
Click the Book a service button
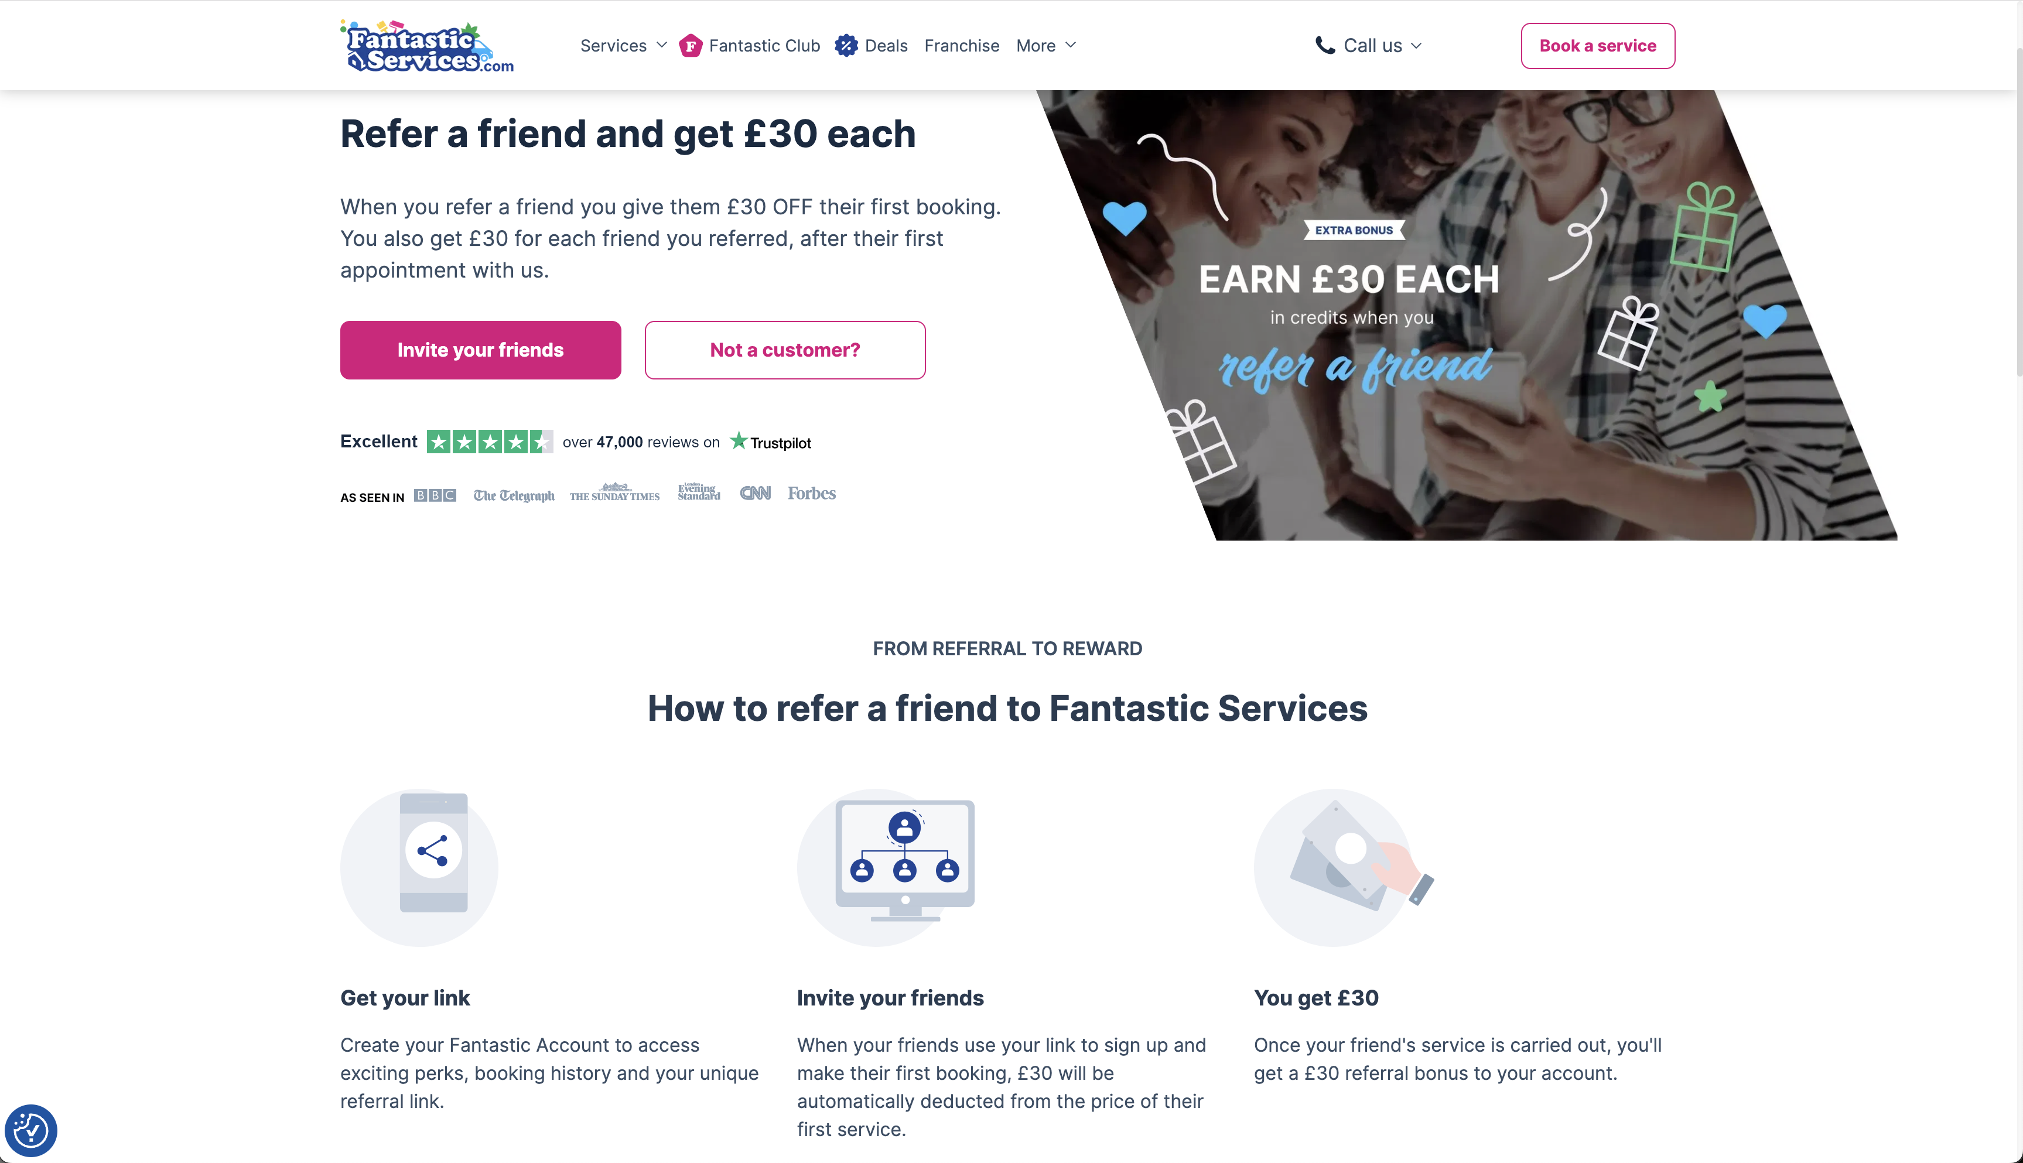pos(1597,46)
